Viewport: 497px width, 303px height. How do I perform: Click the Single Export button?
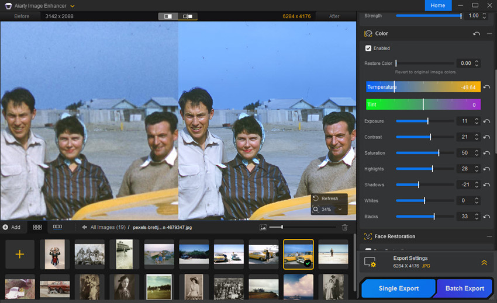(399, 288)
